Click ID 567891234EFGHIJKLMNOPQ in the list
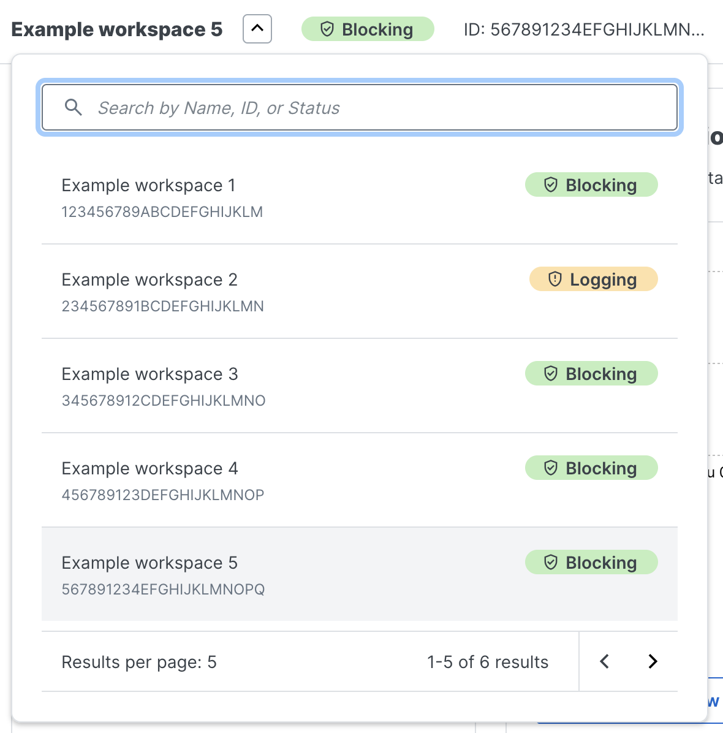 pos(163,590)
